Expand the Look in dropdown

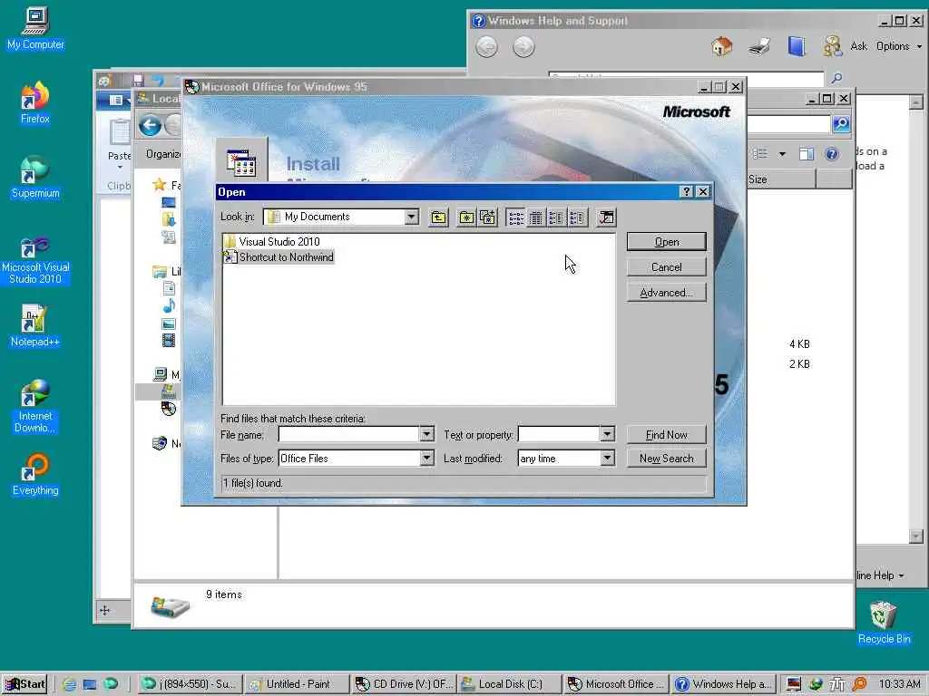tap(411, 217)
